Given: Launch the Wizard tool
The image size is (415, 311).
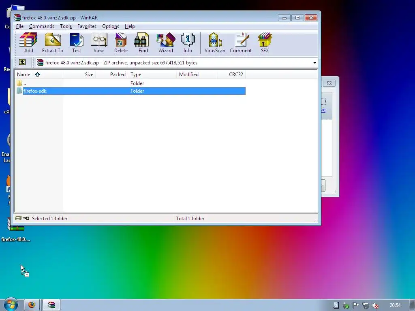Looking at the screenshot, I should point(166,43).
